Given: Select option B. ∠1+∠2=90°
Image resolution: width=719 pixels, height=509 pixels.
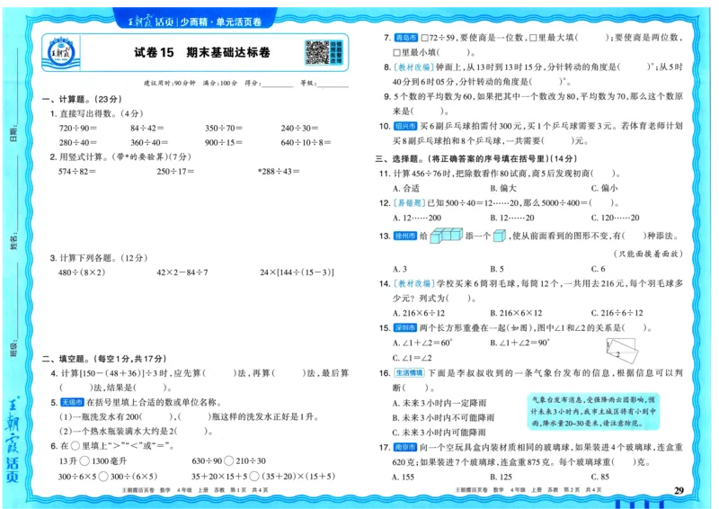Looking at the screenshot, I should tap(519, 343).
